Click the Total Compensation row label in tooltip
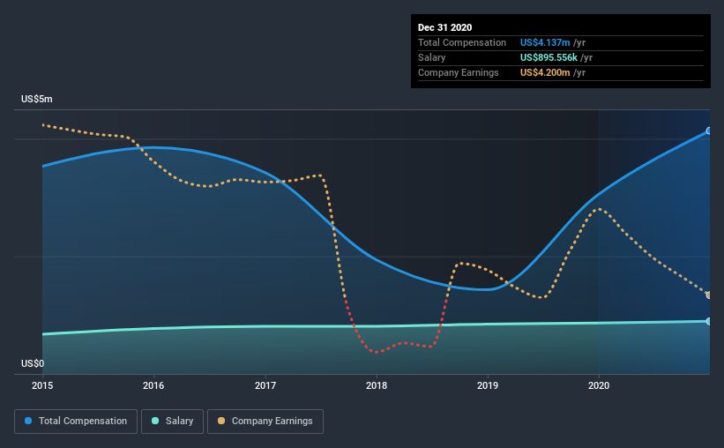 [x=462, y=42]
